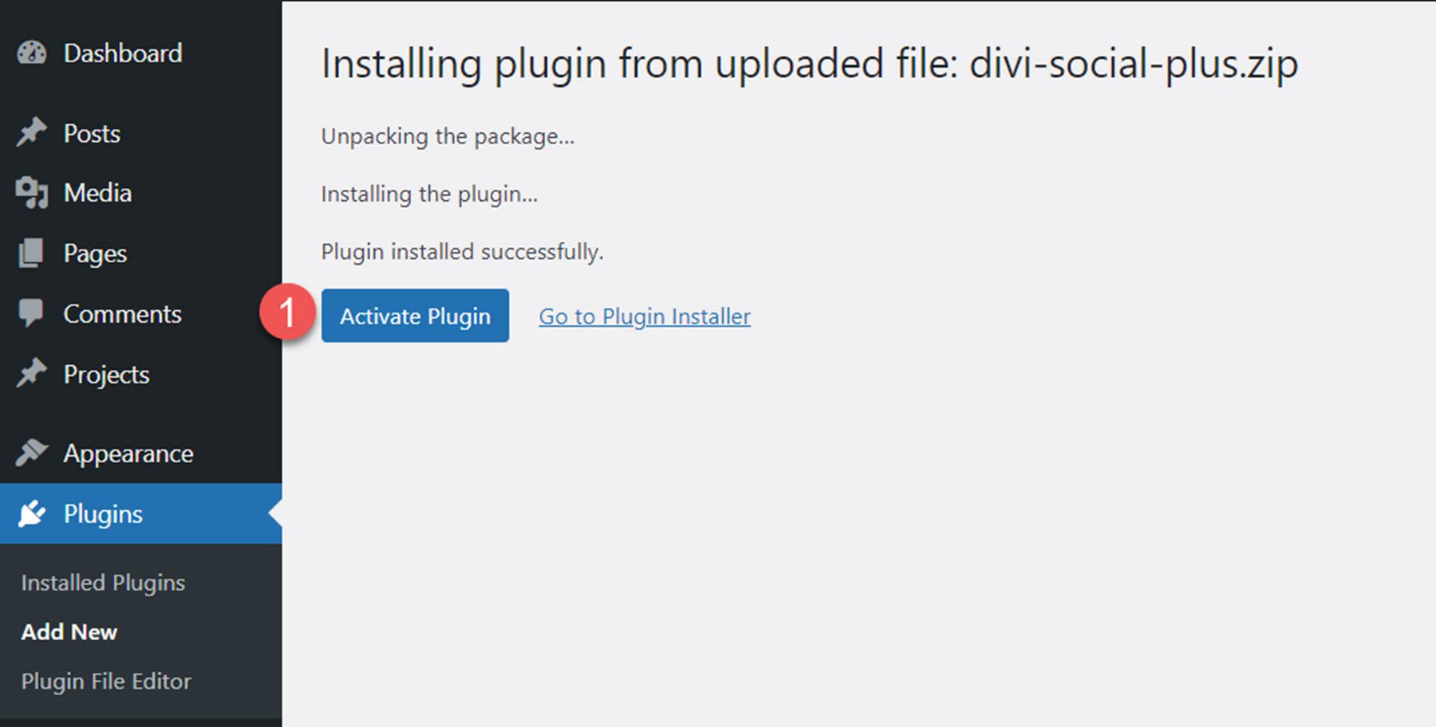Go to the Pages menu item
The width and height of the screenshot is (1436, 727).
[x=94, y=253]
